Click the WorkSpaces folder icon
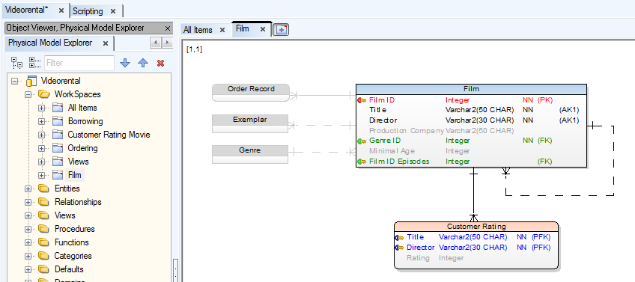Viewport: 635px width, 282px height. coord(43,94)
